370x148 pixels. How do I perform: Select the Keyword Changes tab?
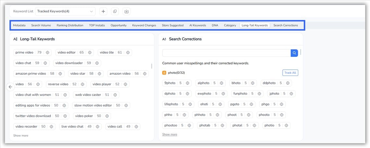[144, 26]
